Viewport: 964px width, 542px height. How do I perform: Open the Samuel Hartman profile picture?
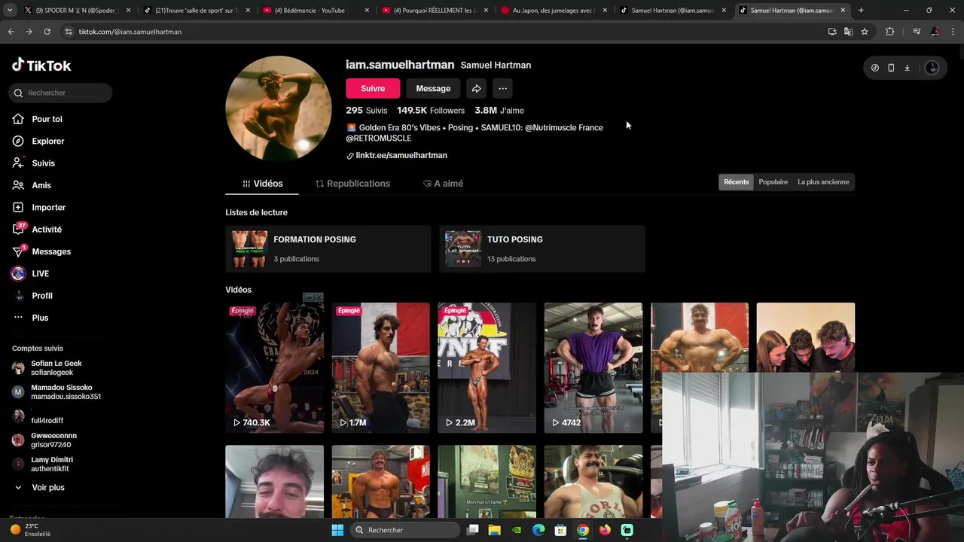point(278,108)
